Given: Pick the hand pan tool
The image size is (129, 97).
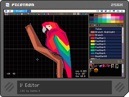Looking at the screenshot, I should pyautogui.click(x=22, y=14).
